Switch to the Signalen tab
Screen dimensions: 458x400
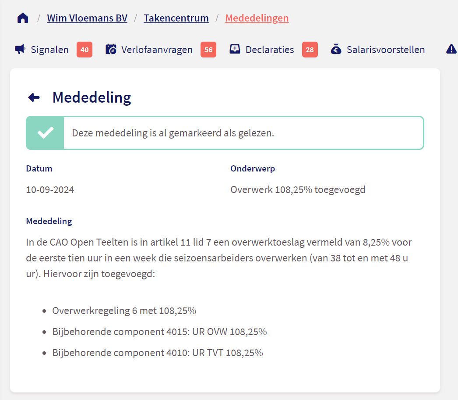tap(49, 50)
